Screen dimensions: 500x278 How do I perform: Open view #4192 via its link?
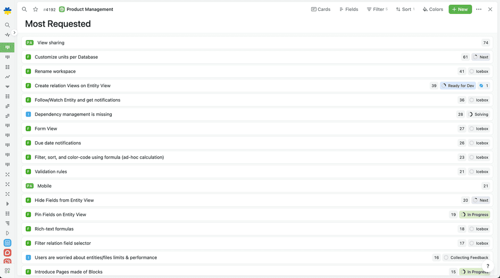pyautogui.click(x=49, y=9)
